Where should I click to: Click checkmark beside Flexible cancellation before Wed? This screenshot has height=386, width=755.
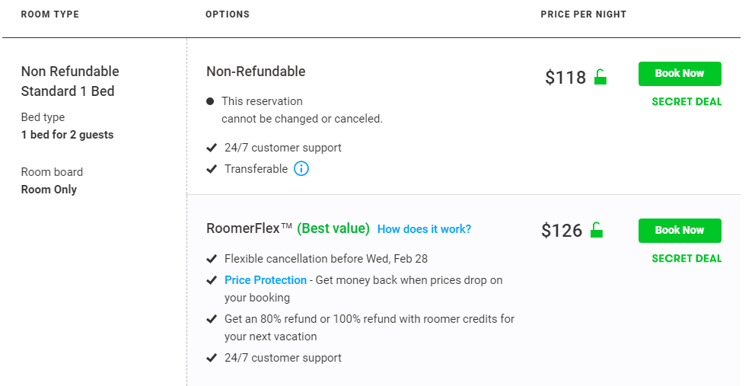pyautogui.click(x=212, y=259)
